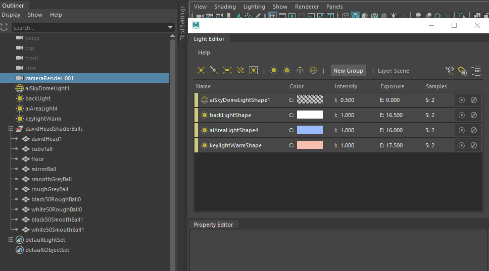This screenshot has height=271, width=489.
Task: Open the viewport Renderer menu
Action: (x=307, y=7)
